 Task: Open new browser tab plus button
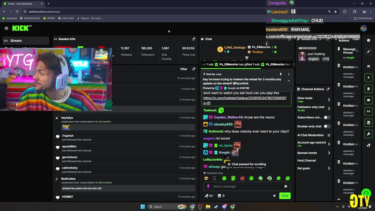tap(48, 4)
